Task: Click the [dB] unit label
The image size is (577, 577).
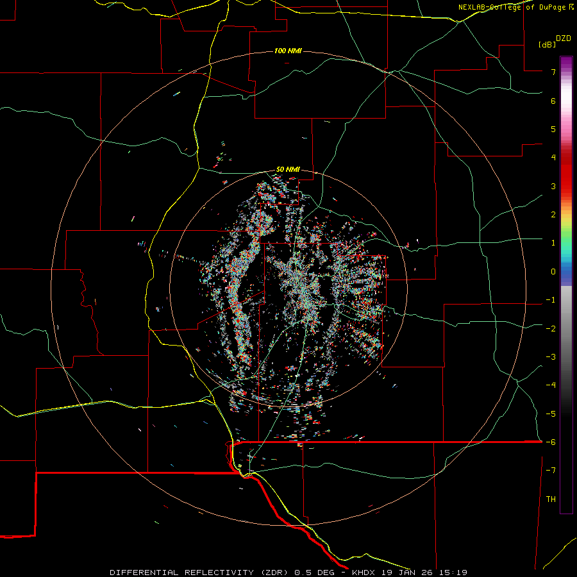Action: point(548,44)
